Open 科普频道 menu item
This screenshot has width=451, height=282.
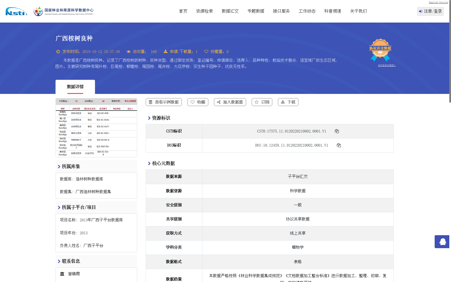[x=333, y=11]
